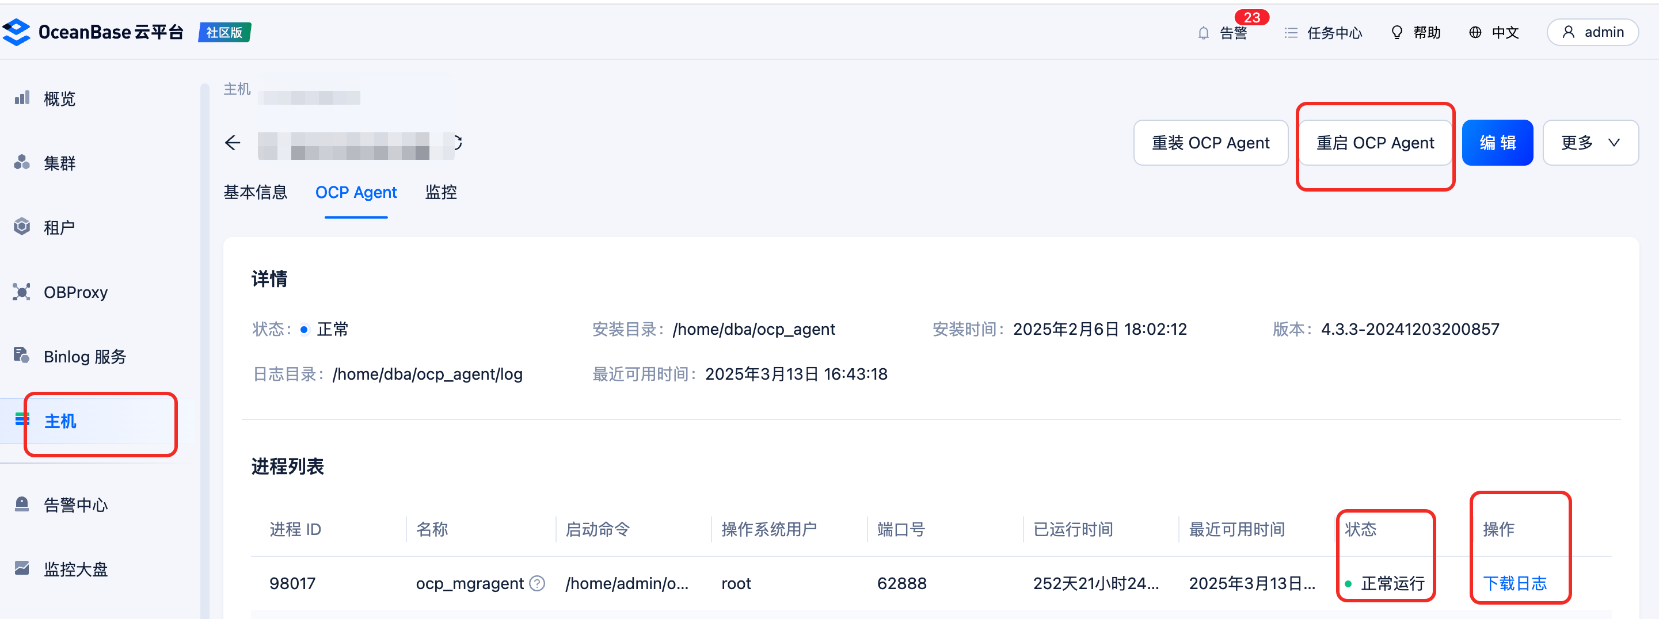Open 任务中心 in the header
This screenshot has width=1659, height=619.
point(1334,33)
